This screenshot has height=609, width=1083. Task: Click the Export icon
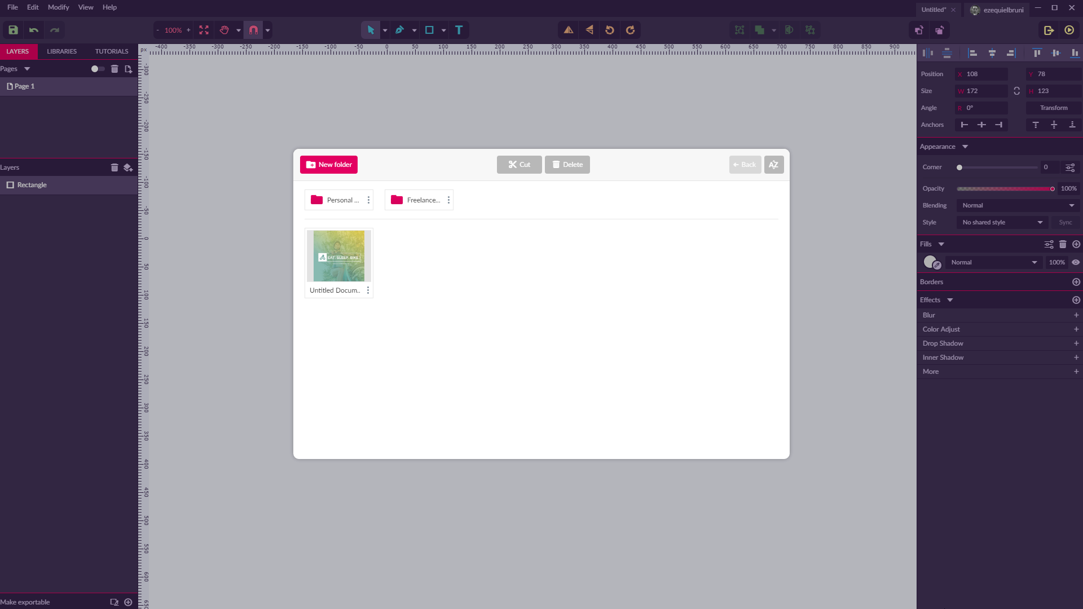tap(1049, 30)
